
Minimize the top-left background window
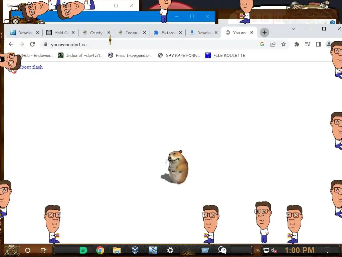(101, 6)
